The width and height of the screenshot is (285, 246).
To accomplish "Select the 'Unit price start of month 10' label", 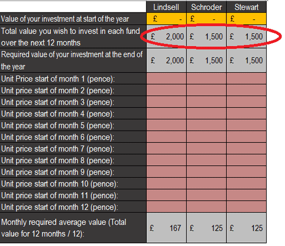I will [x=60, y=184].
